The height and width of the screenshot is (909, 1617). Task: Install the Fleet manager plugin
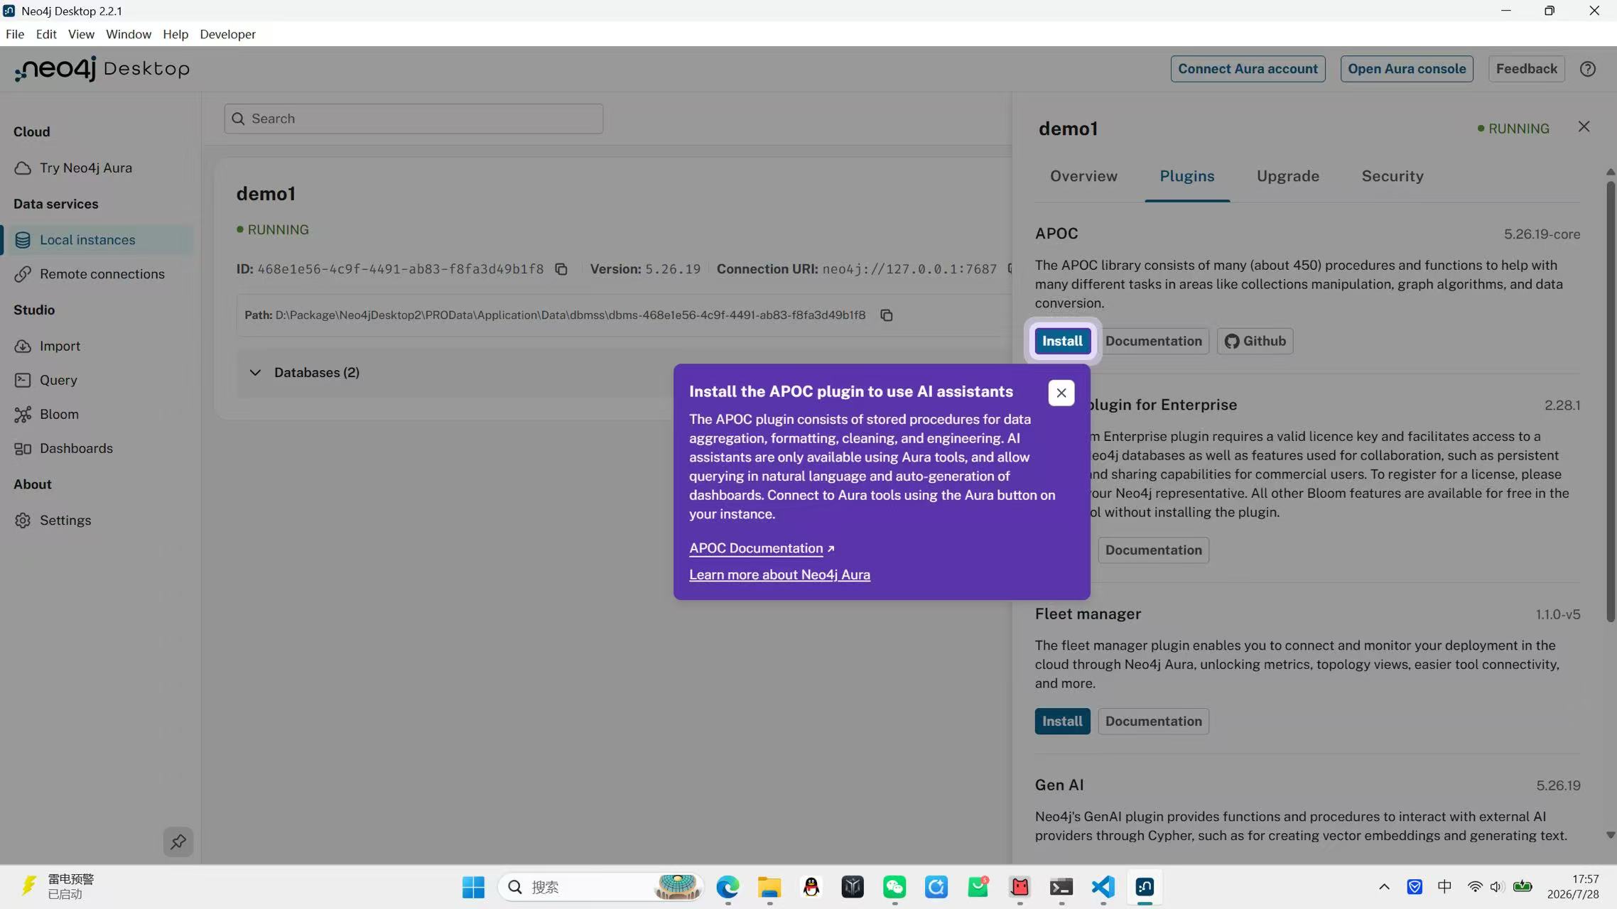1062,722
